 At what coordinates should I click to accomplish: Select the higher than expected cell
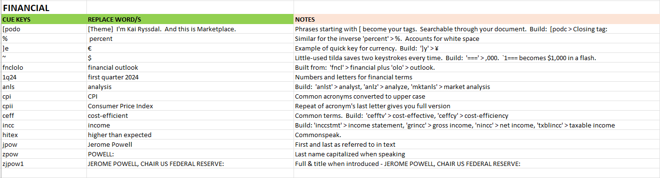click(x=190, y=135)
